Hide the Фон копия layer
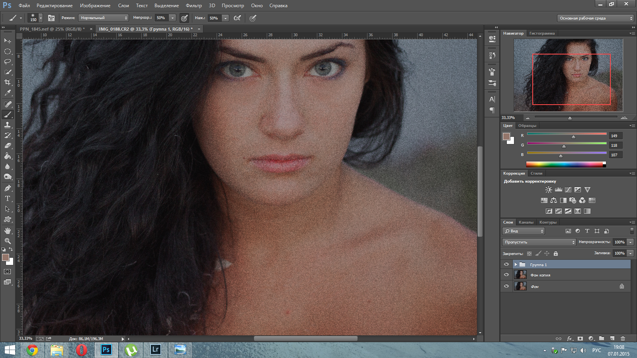Screen dimensions: 637x358 click(x=506, y=275)
